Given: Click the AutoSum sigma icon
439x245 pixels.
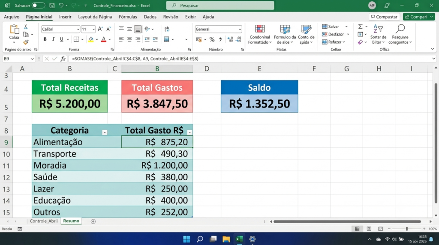Looking at the screenshot, I should coord(360,26).
